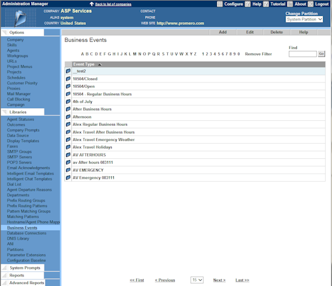Screen dimensions: 332x286
Task: Click the Help question mark icon
Action: coord(247,4)
